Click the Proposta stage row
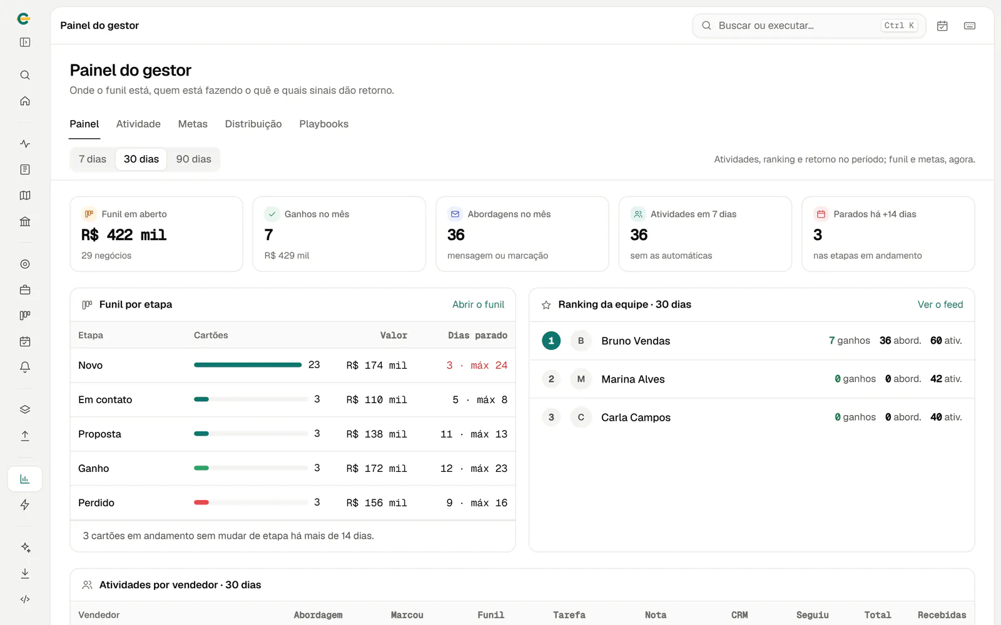 (x=293, y=434)
